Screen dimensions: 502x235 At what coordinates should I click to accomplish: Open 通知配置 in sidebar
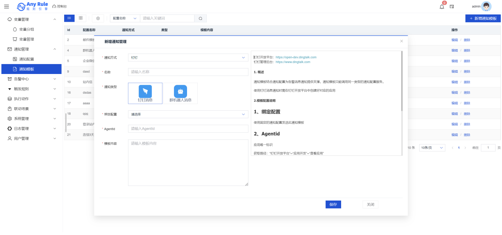coord(27,59)
